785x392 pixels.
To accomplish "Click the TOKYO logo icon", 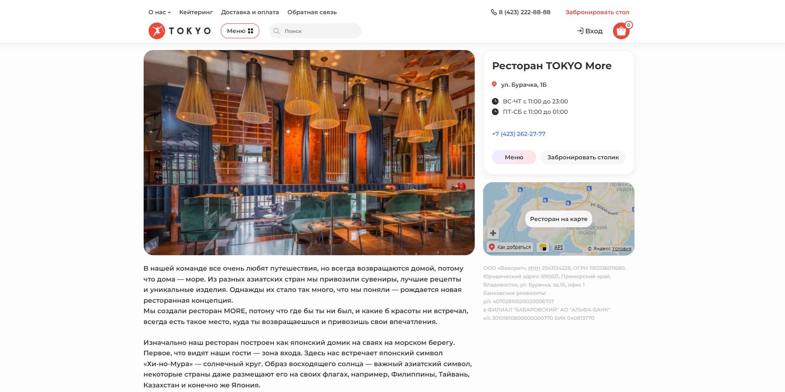I will 157,31.
